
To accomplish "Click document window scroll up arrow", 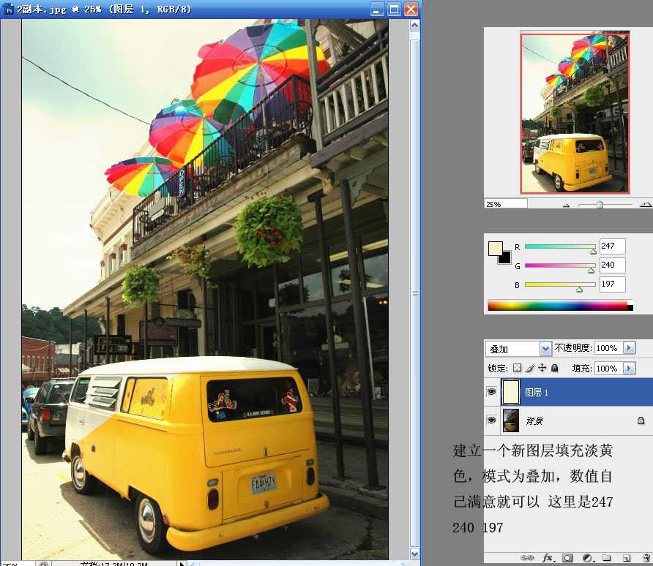I will [414, 26].
